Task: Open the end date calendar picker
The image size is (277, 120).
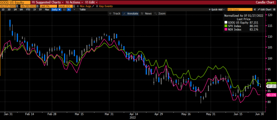Action: click(38, 6)
